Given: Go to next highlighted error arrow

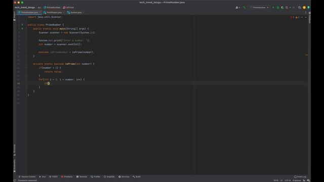Looking at the screenshot, I should point(306,17).
